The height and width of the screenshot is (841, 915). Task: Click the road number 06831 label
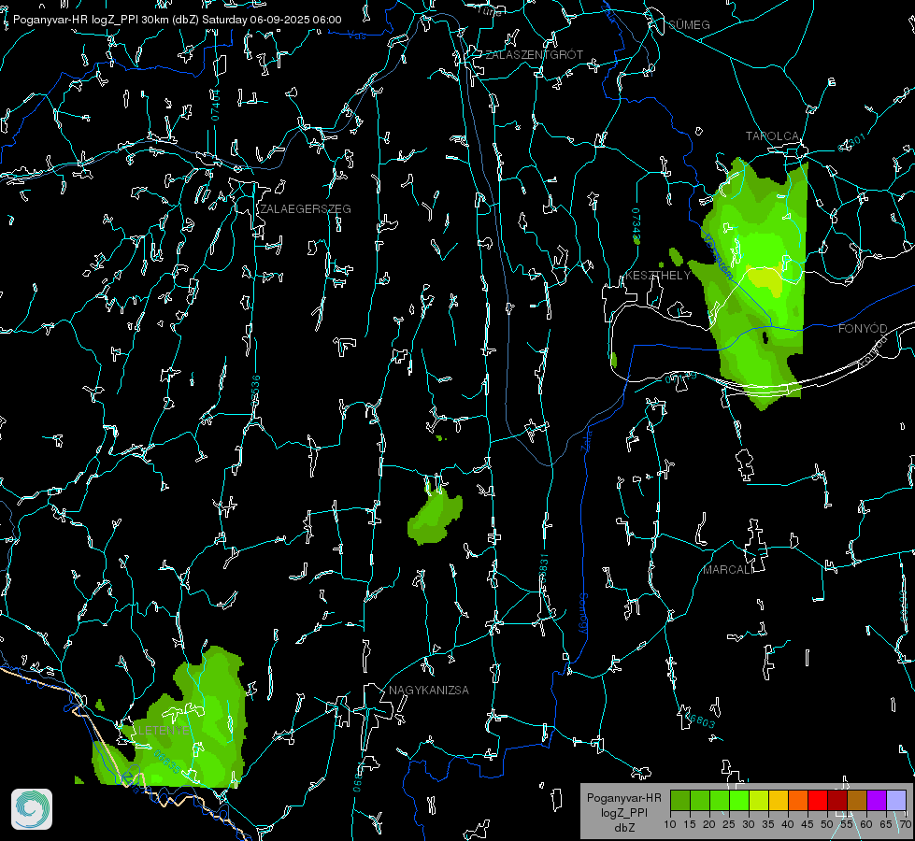pyautogui.click(x=544, y=570)
